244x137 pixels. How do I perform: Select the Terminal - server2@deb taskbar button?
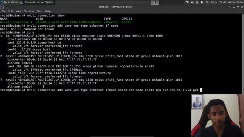click(38, 2)
